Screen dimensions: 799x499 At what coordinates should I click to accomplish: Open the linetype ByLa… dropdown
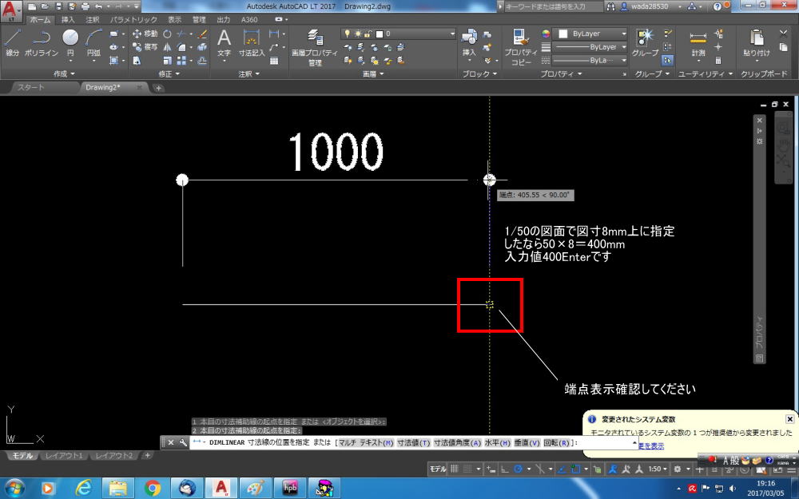[x=590, y=60]
